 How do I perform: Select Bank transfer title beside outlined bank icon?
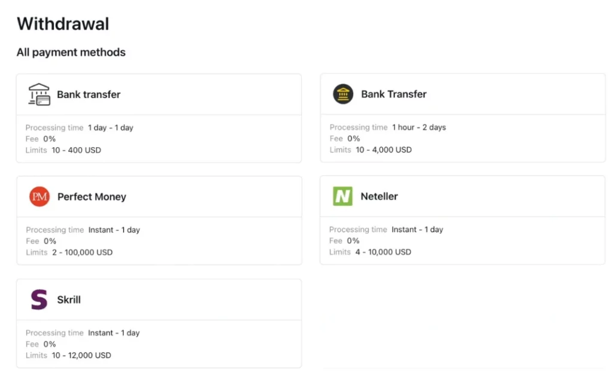tap(89, 95)
